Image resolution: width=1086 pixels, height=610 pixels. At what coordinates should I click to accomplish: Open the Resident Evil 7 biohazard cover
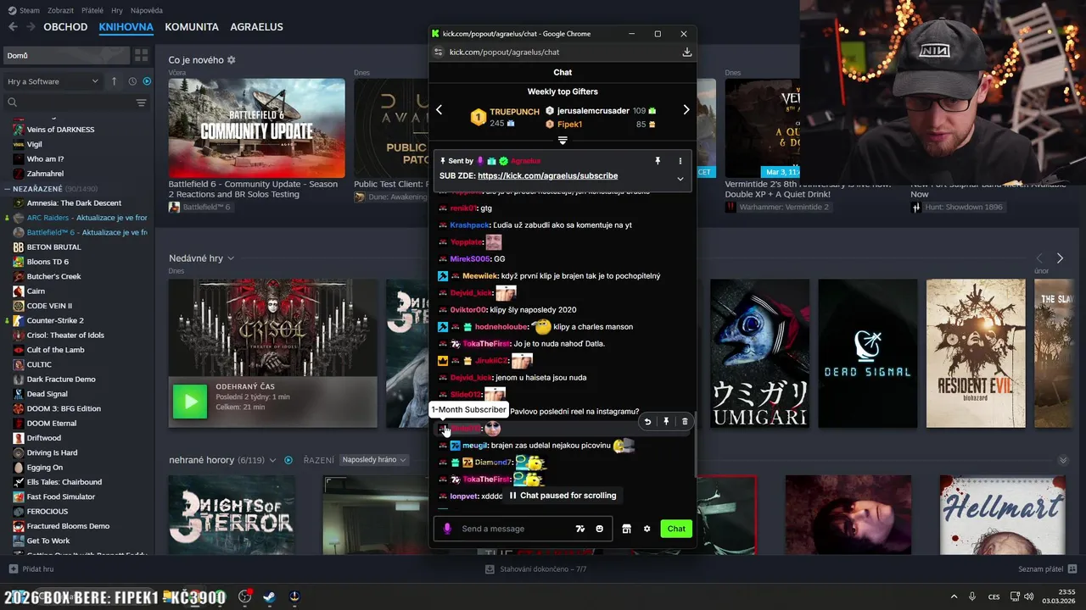coord(976,353)
